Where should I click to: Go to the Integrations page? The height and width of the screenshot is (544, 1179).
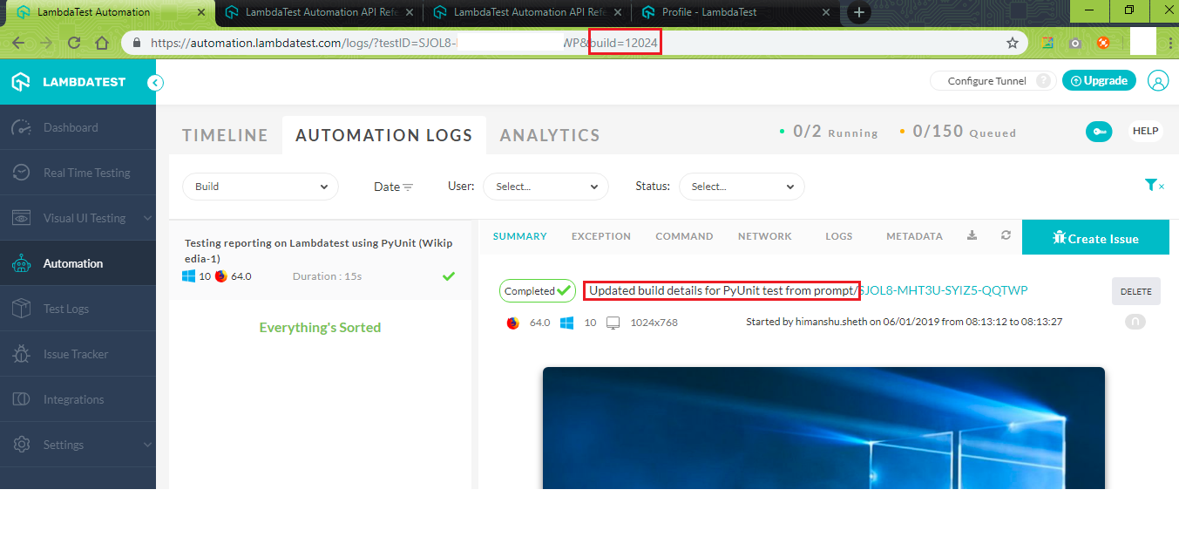[73, 399]
